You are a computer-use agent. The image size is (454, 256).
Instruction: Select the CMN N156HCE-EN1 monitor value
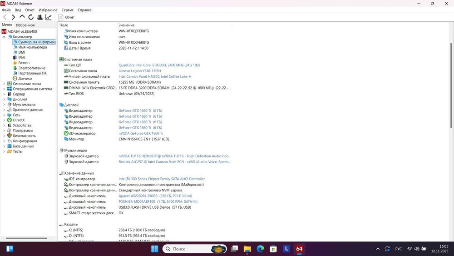(x=143, y=139)
